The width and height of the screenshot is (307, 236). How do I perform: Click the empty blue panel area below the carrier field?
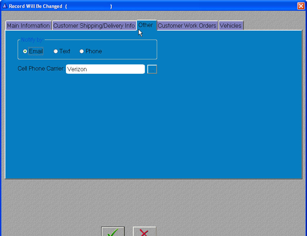[153, 126]
